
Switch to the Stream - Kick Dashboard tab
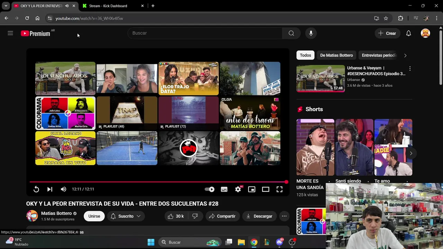pyautogui.click(x=108, y=6)
